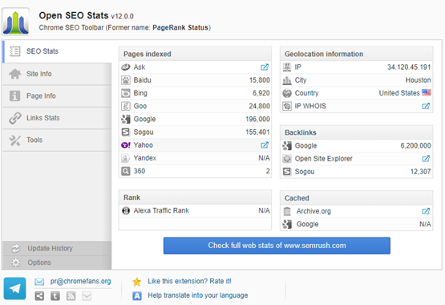Click the Open SEO Stats logo icon
Image resolution: width=445 pixels, height=305 pixels.
click(15, 22)
